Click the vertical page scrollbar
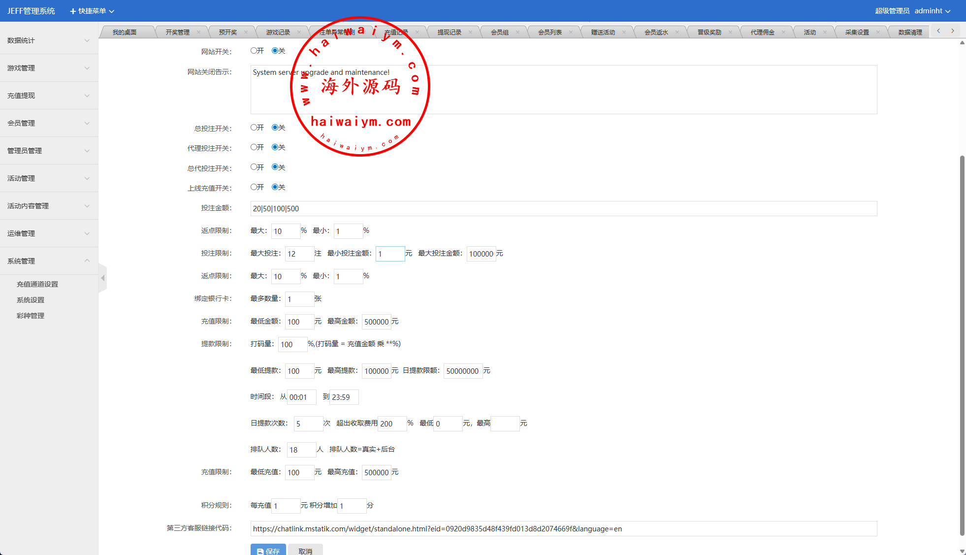966x555 pixels. pyautogui.click(x=962, y=345)
